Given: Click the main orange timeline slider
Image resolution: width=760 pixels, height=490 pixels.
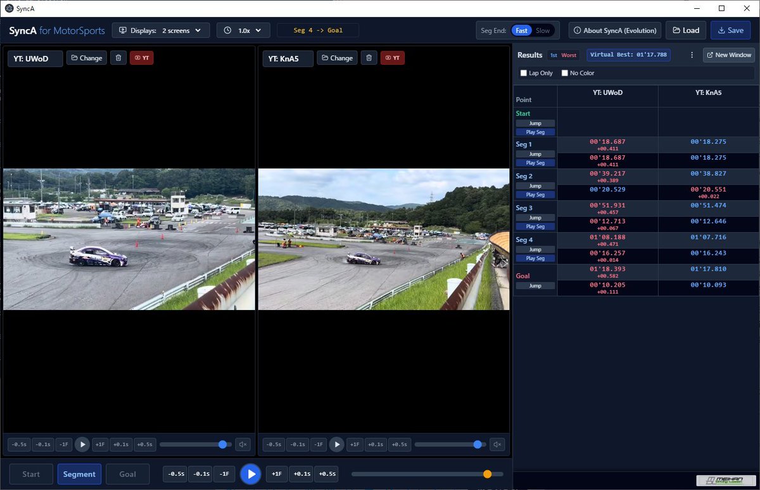Looking at the screenshot, I should [x=427, y=474].
